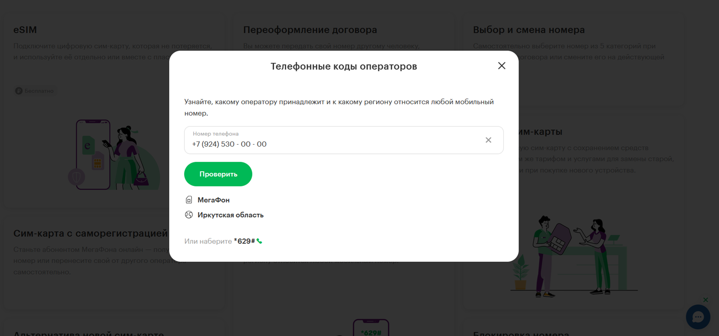This screenshot has height=336, width=719.
Task: Click the Проверить button
Action: pos(218,174)
